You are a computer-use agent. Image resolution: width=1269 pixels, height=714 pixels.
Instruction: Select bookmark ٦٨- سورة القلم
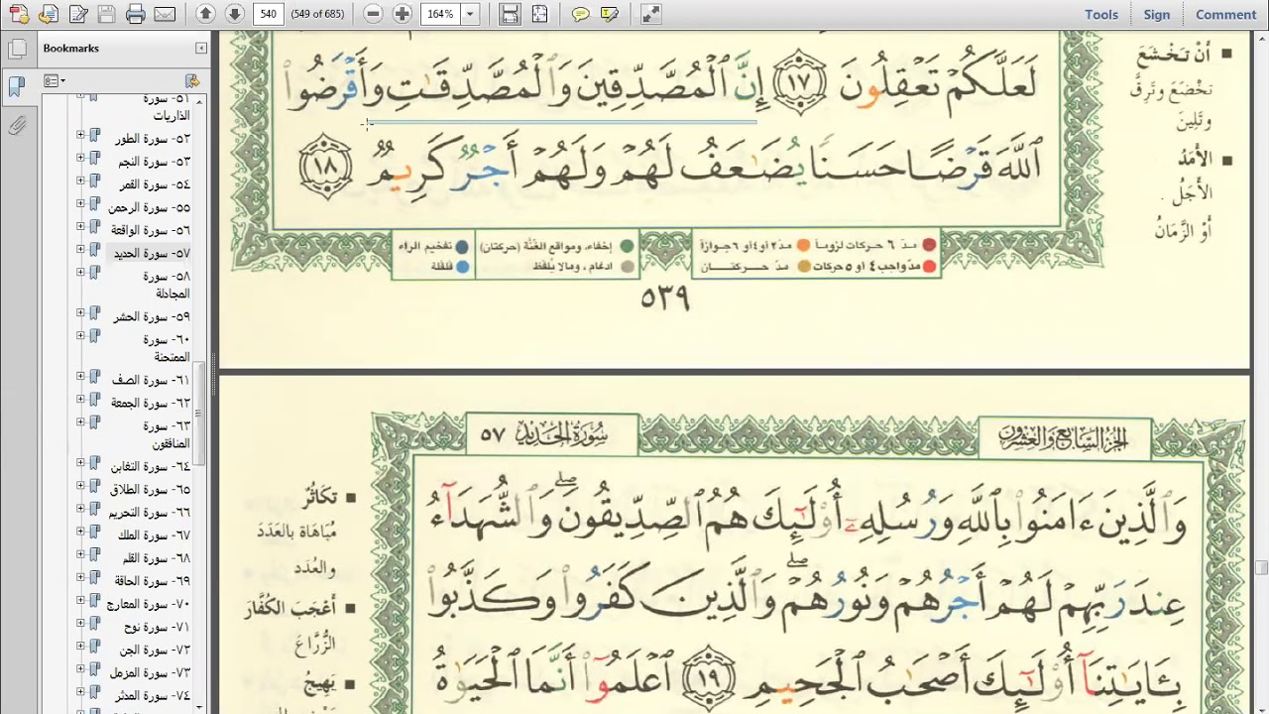pyautogui.click(x=156, y=557)
